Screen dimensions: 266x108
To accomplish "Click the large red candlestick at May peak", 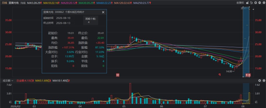I will point(130,39).
